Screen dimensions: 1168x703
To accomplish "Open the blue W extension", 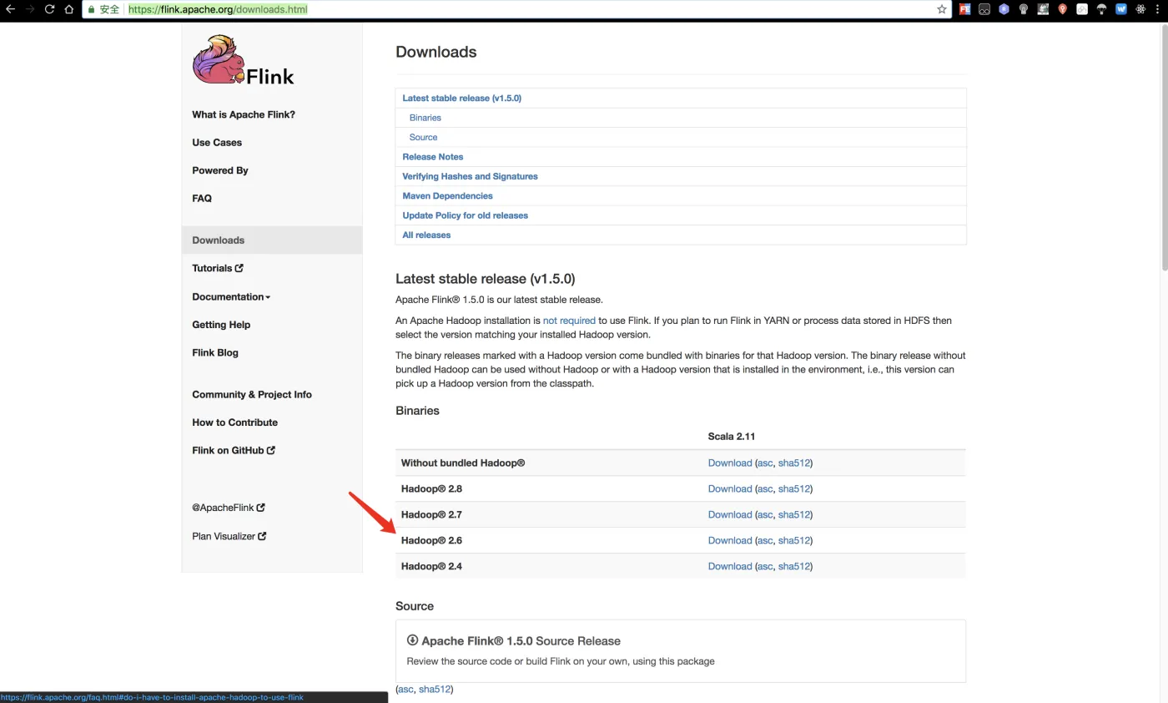I will click(1121, 9).
